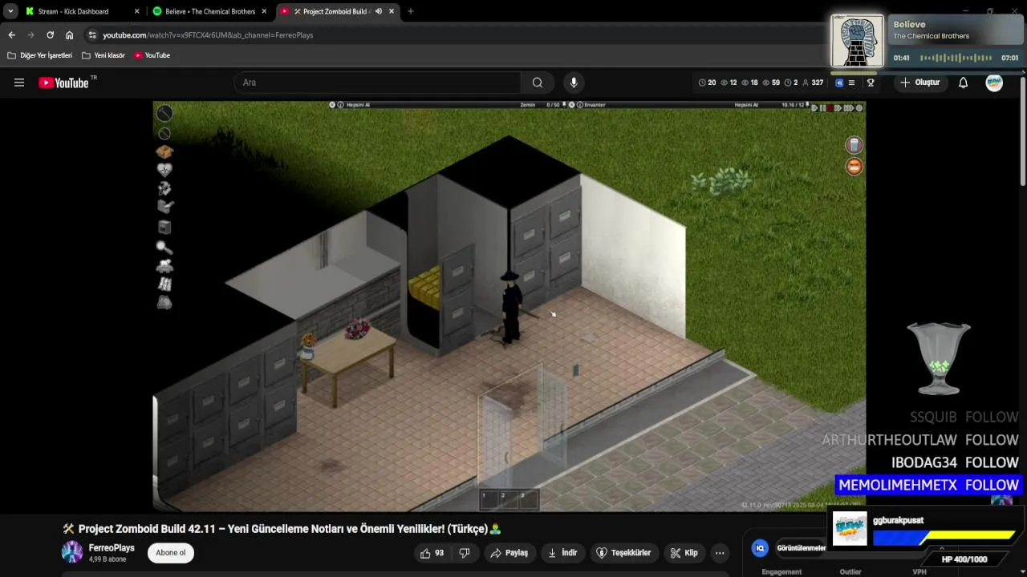Click the top circular icon in game sidebar
The image size is (1027, 577).
click(164, 114)
